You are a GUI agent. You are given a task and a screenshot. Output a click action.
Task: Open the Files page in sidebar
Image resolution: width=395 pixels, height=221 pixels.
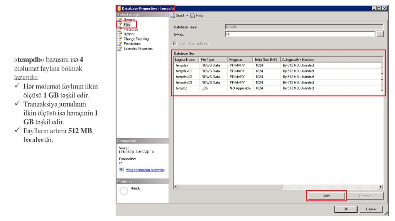[x=127, y=24]
